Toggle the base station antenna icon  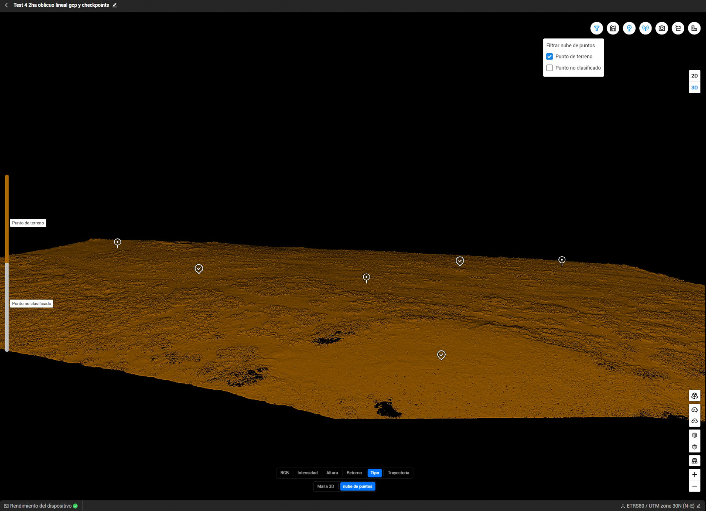pos(646,29)
